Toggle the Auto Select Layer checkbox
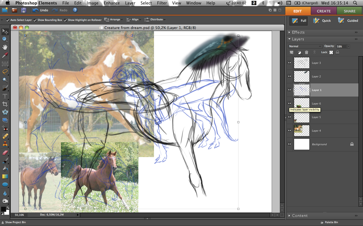Image resolution: width=363 pixels, height=226 pixels. tap(8, 20)
